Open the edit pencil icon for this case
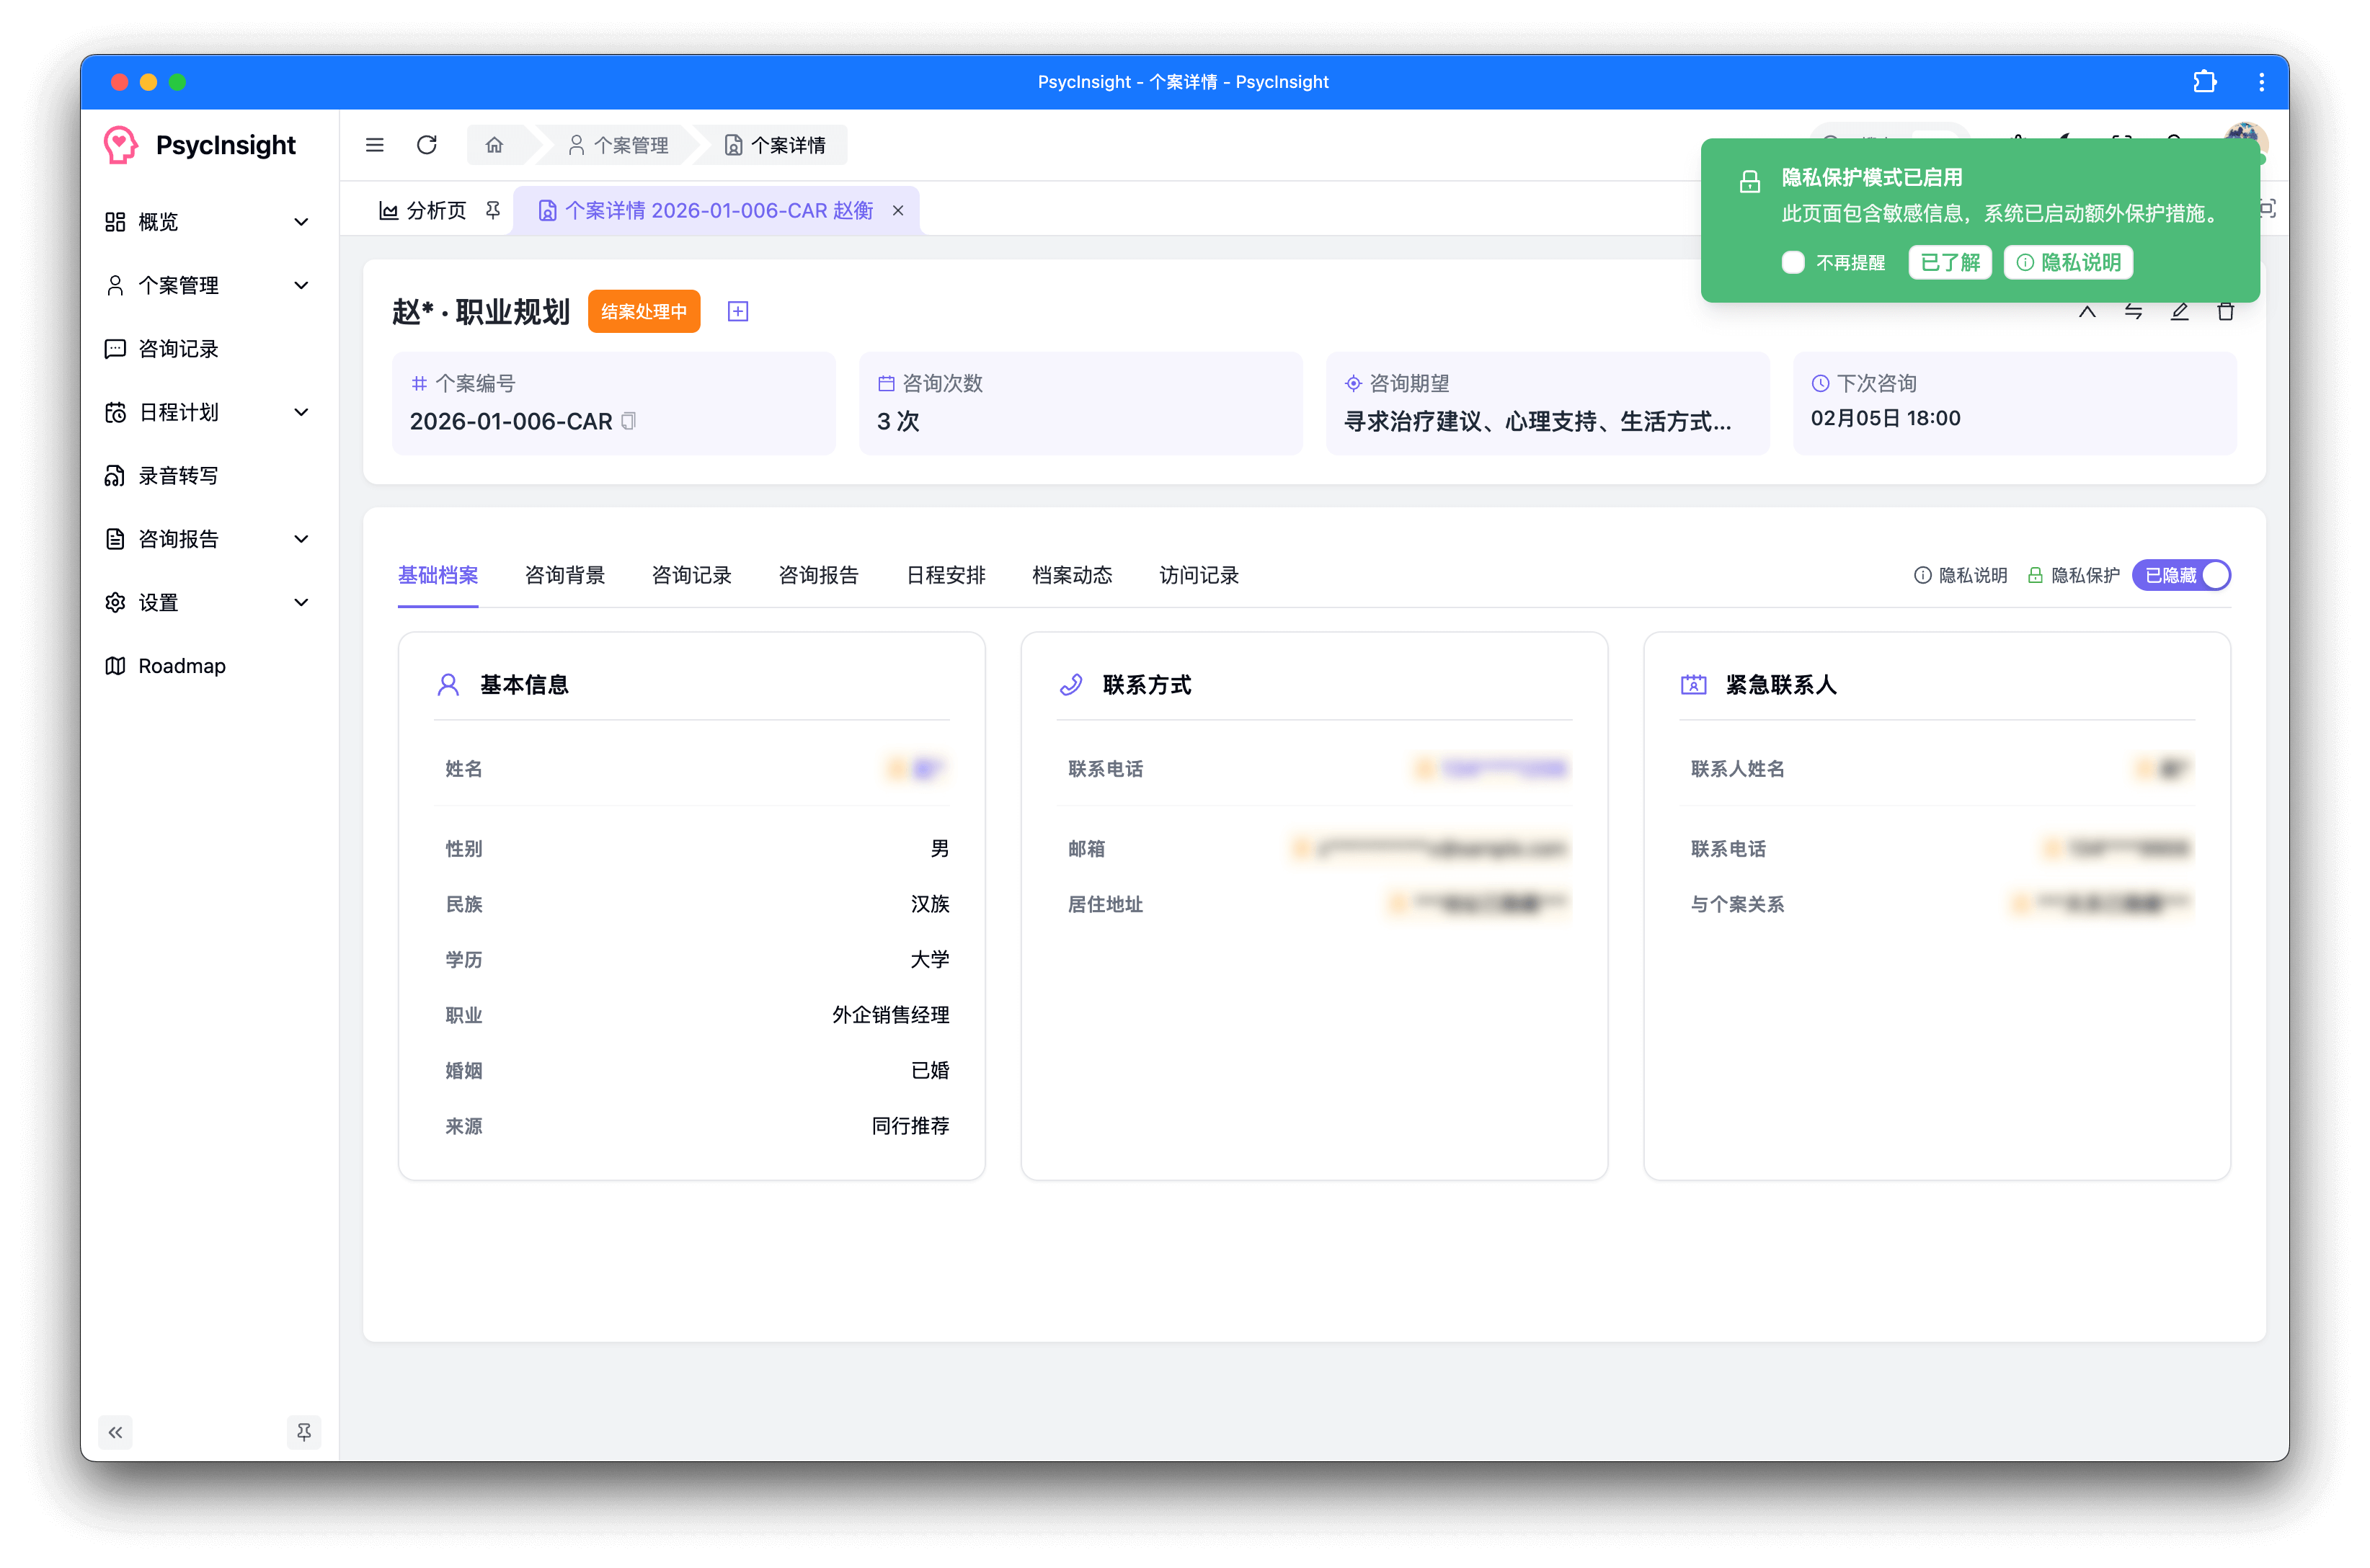The image size is (2370, 1568). click(2180, 311)
